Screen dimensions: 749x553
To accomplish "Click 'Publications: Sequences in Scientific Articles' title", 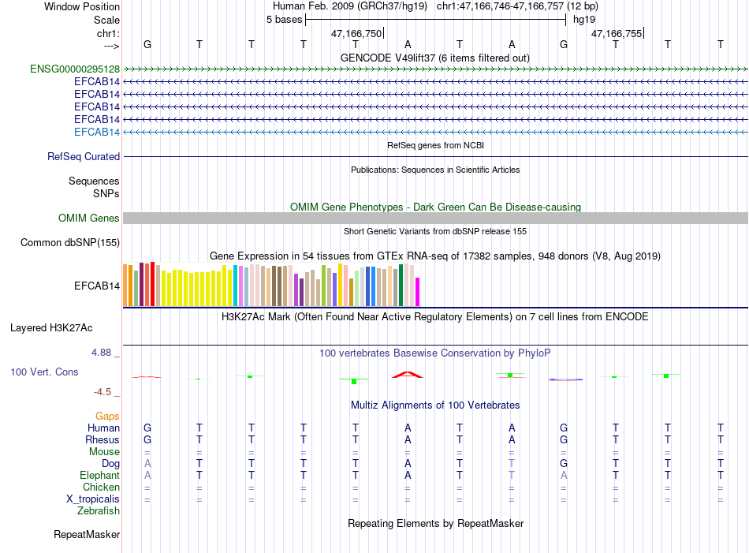I will (x=435, y=170).
